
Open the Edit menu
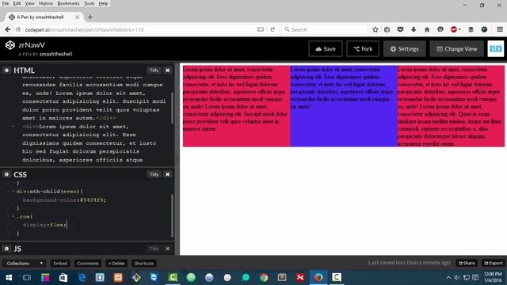17,3
